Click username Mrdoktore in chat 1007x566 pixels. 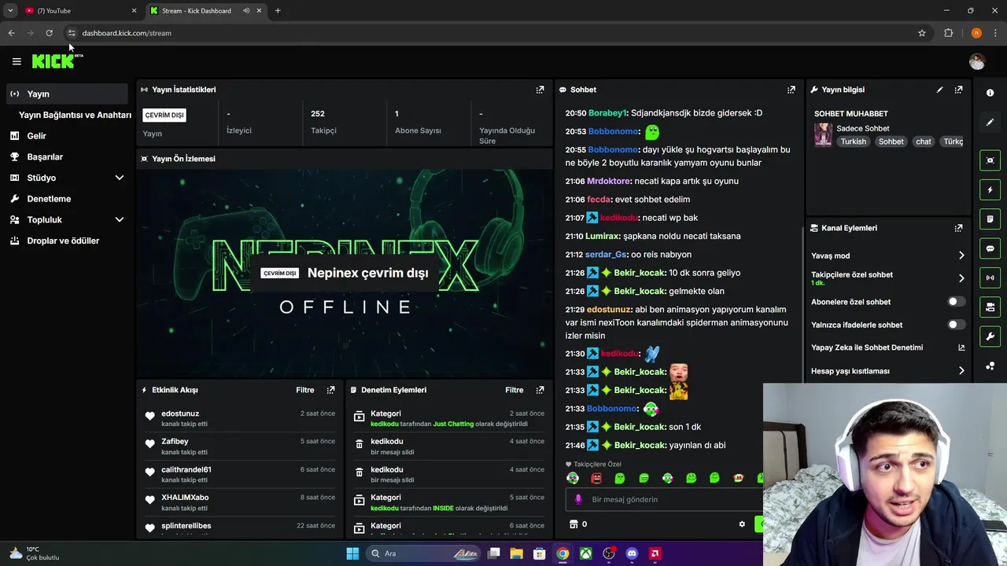(x=609, y=181)
